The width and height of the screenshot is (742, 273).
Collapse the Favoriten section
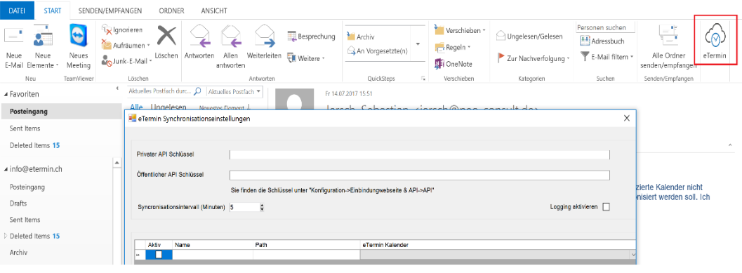tap(5, 94)
